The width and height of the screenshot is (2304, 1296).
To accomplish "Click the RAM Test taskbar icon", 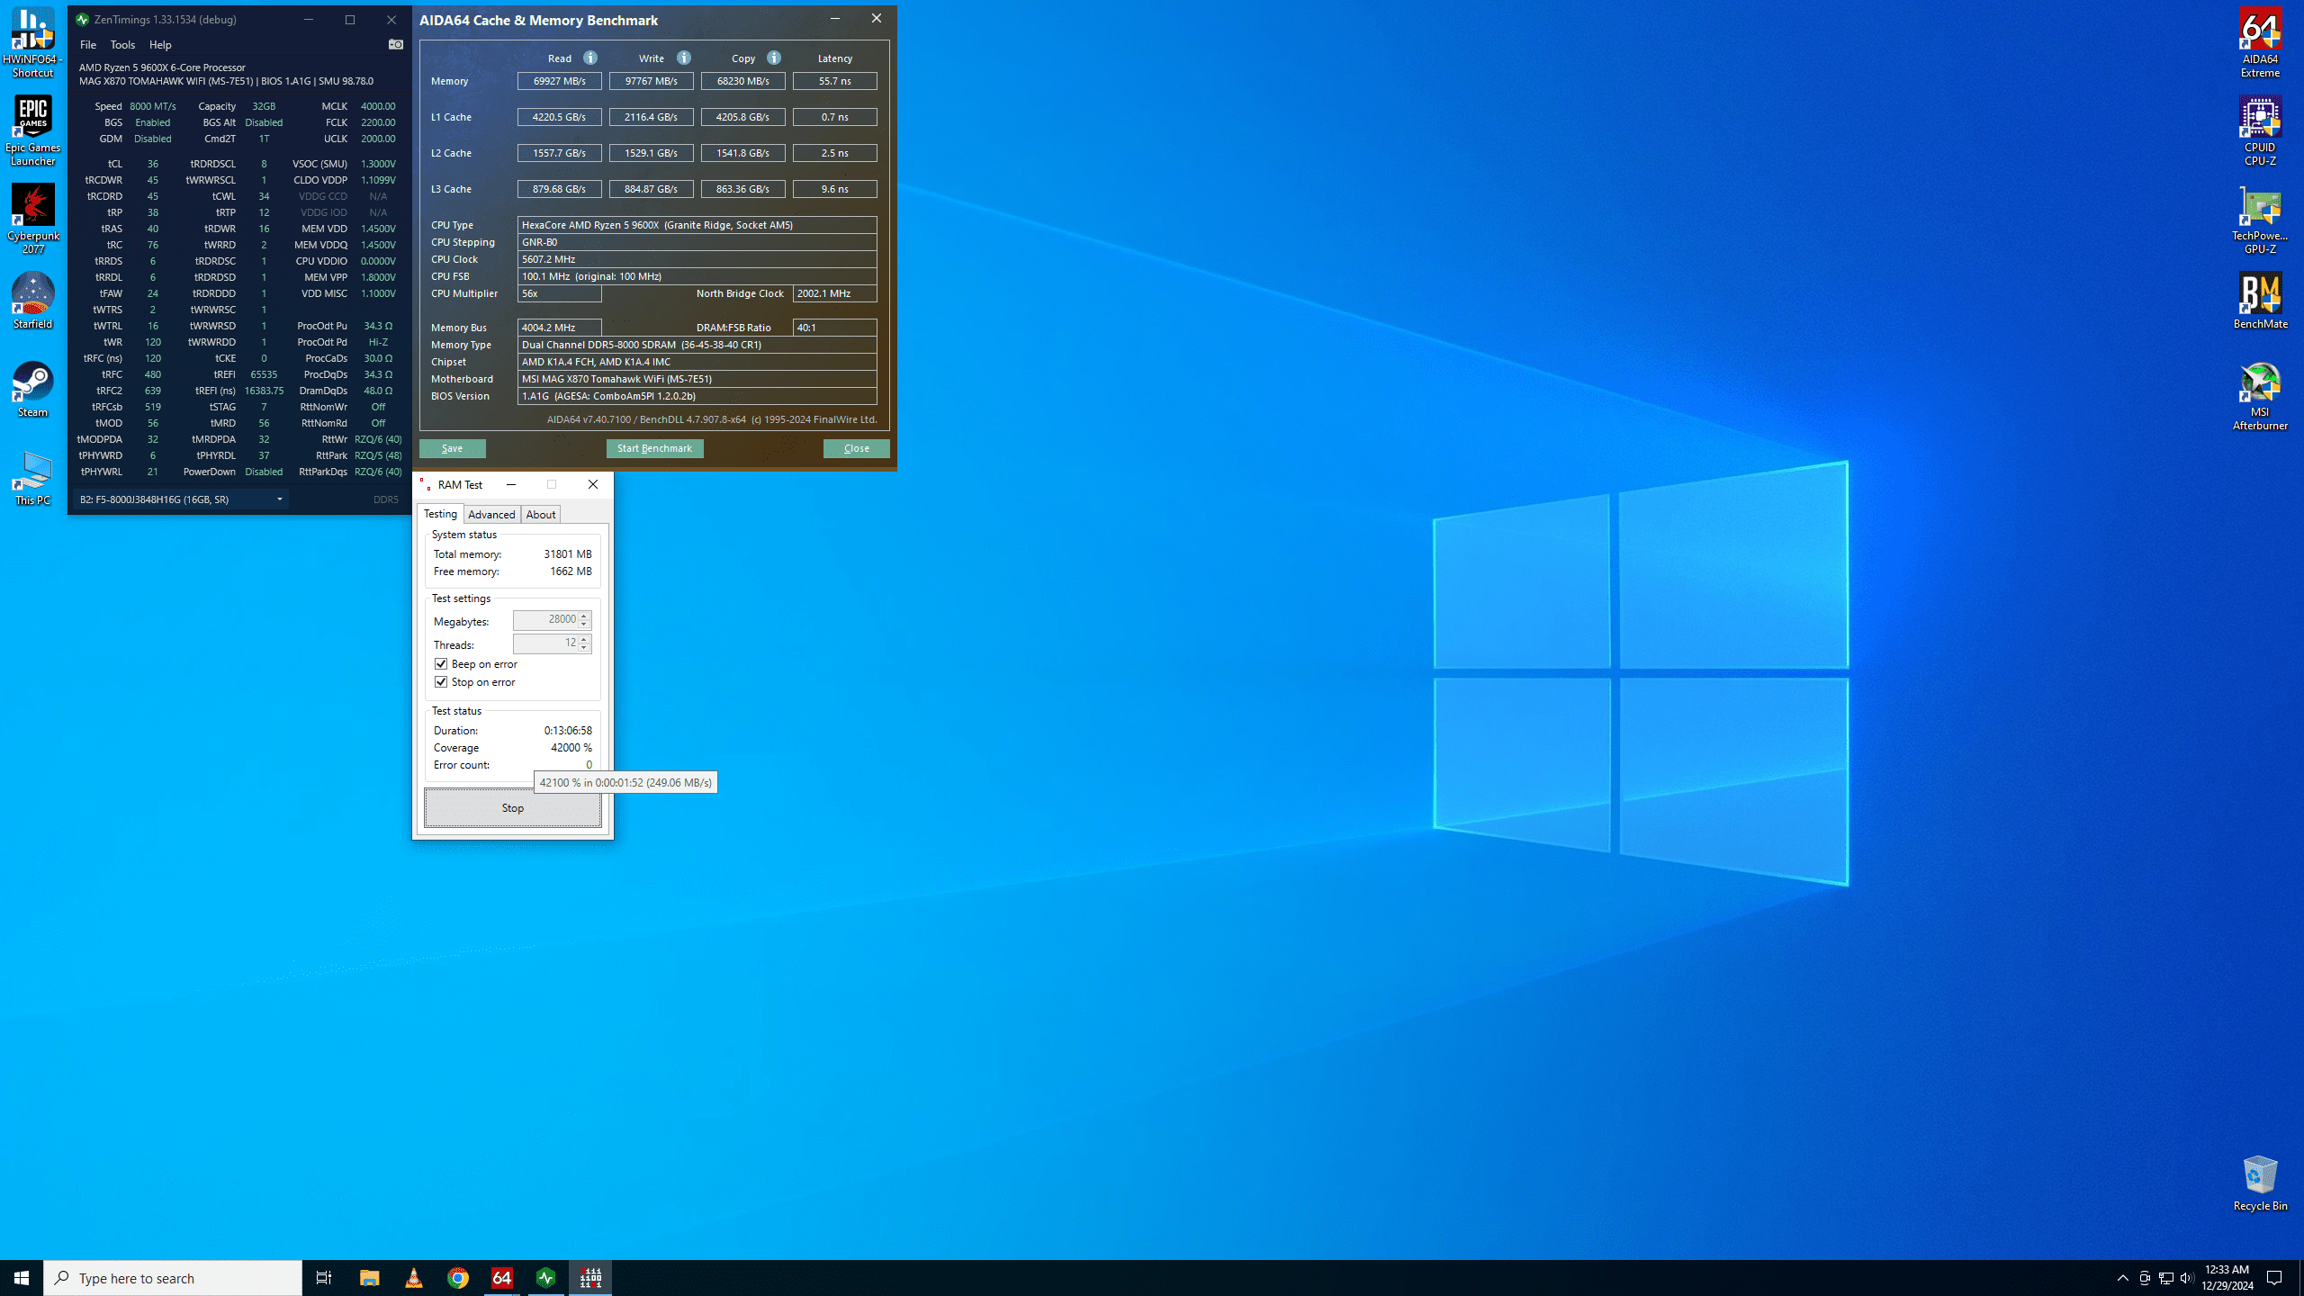I will (x=590, y=1278).
